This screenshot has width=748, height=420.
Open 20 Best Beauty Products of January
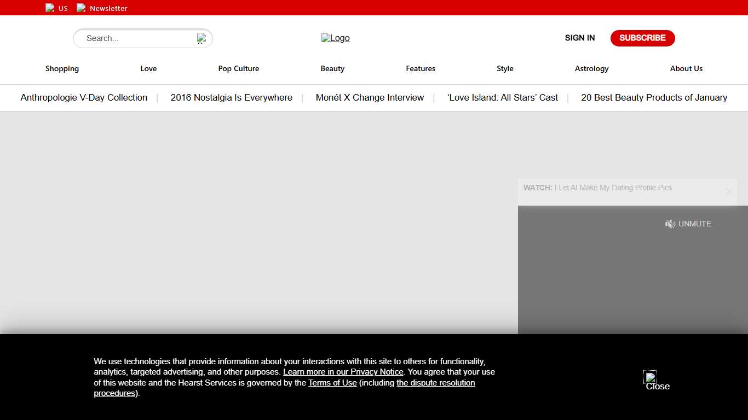coord(654,97)
